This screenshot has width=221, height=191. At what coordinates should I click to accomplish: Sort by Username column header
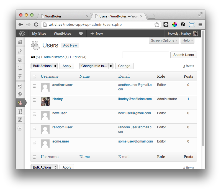[50, 76]
